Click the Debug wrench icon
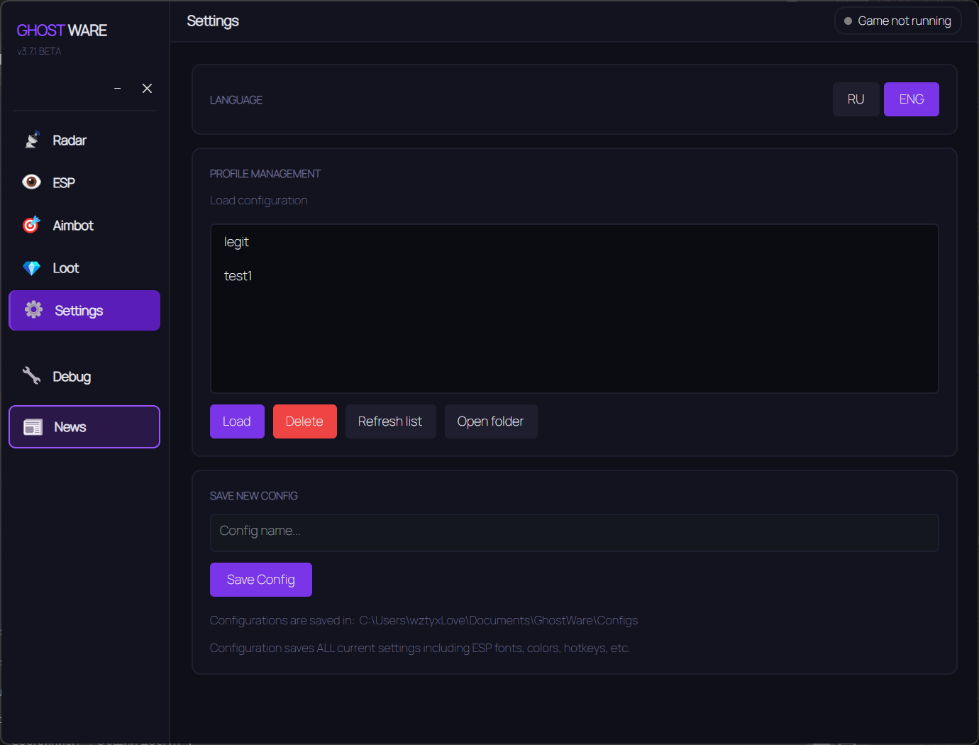Viewport: 979px width, 745px height. pos(32,376)
